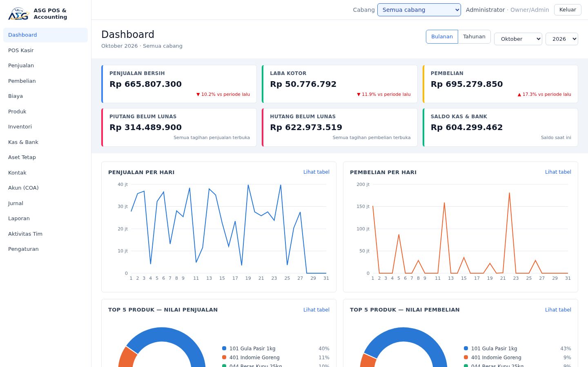Switch to Tahunan view
588x367 pixels.
pyautogui.click(x=474, y=37)
